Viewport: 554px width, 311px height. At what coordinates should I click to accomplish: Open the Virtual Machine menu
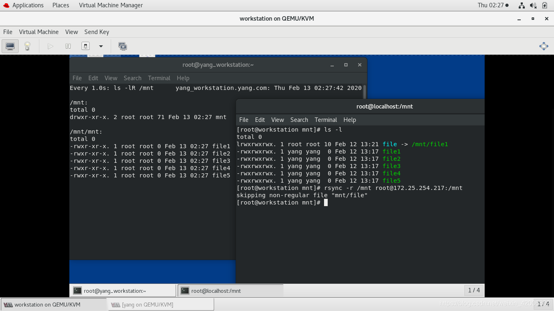tap(39, 32)
